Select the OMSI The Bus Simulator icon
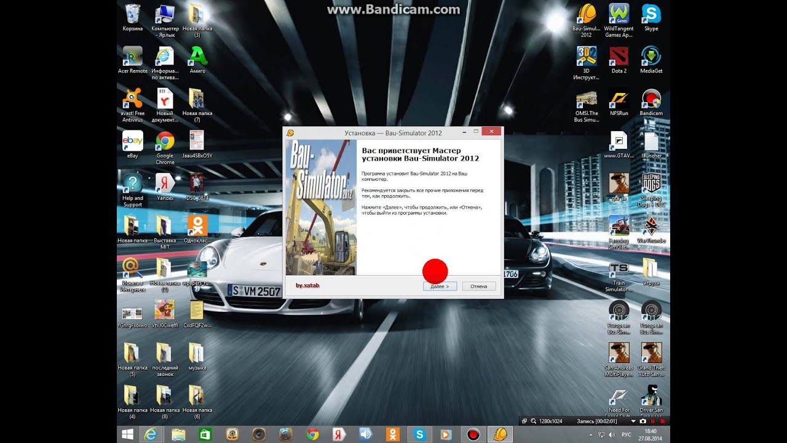 pyautogui.click(x=587, y=105)
